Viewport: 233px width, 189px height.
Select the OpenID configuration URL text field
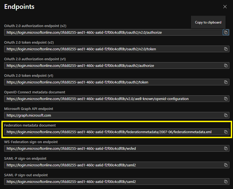(x=113, y=99)
